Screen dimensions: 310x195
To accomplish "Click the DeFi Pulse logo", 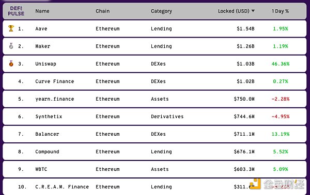I will tap(16, 11).
